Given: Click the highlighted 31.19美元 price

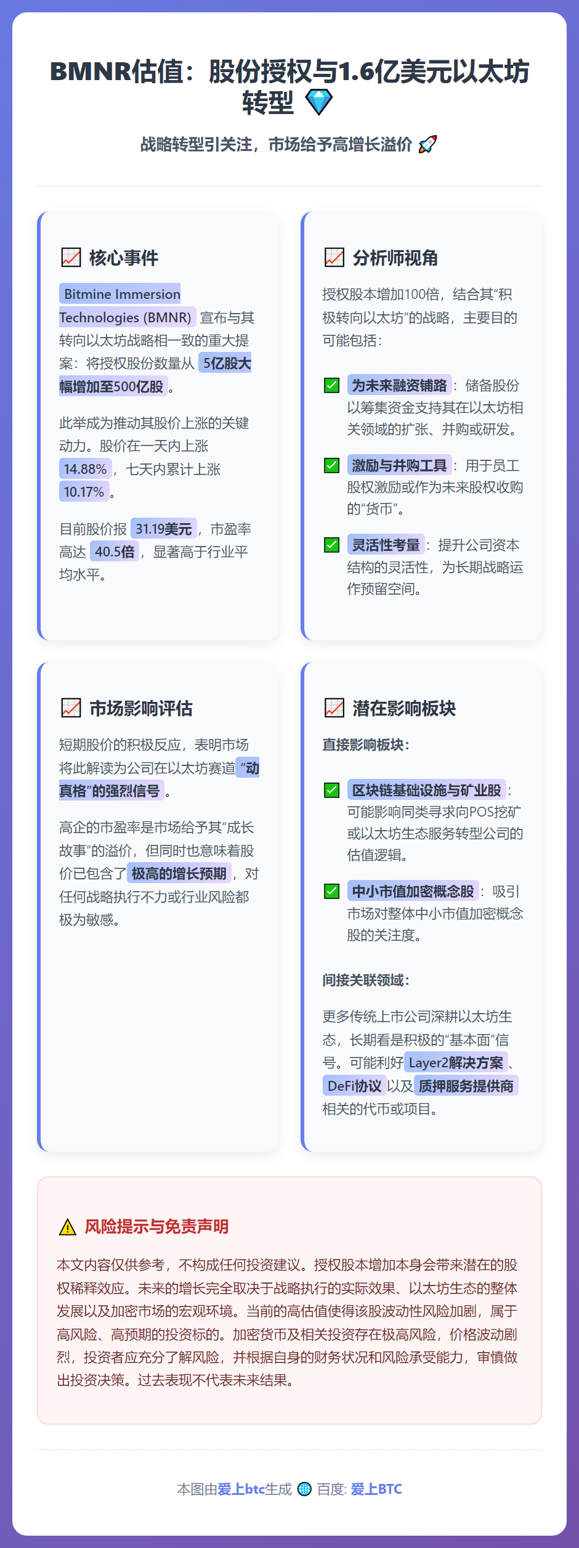Looking at the screenshot, I should tap(164, 529).
